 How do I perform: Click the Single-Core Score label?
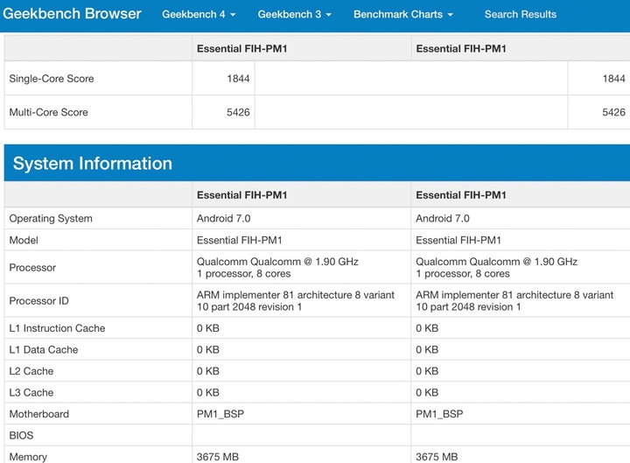click(x=52, y=79)
